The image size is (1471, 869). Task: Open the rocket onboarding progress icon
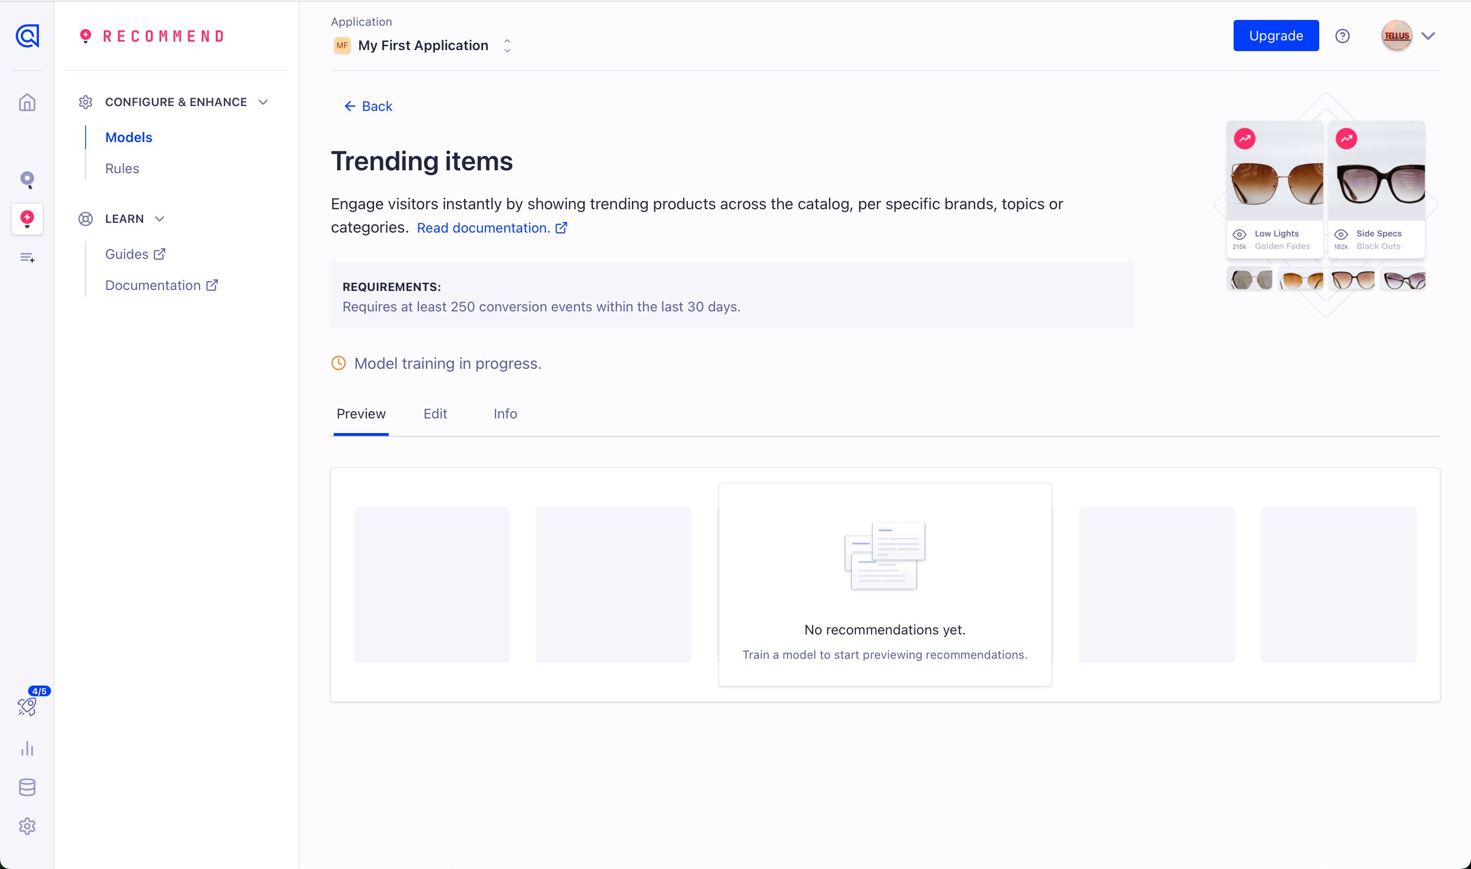click(x=27, y=706)
